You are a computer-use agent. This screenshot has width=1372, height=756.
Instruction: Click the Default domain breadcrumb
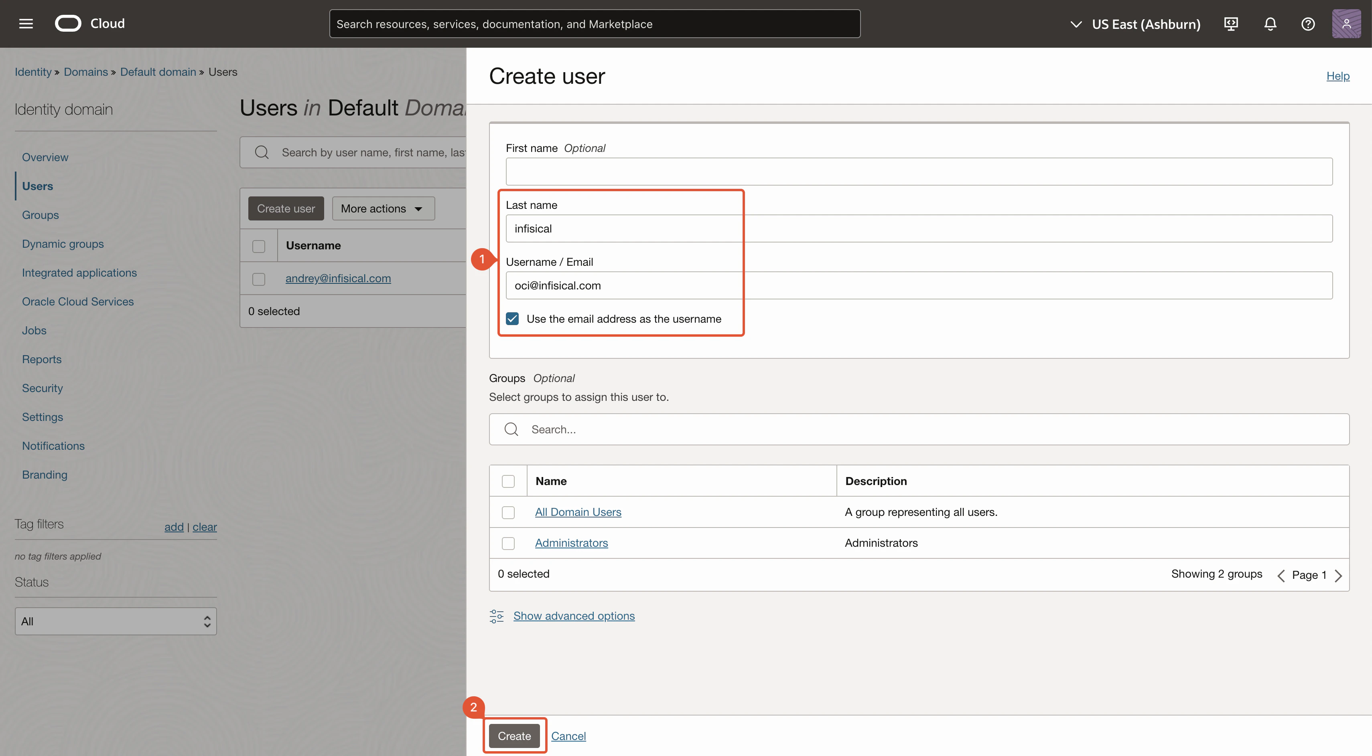(158, 72)
